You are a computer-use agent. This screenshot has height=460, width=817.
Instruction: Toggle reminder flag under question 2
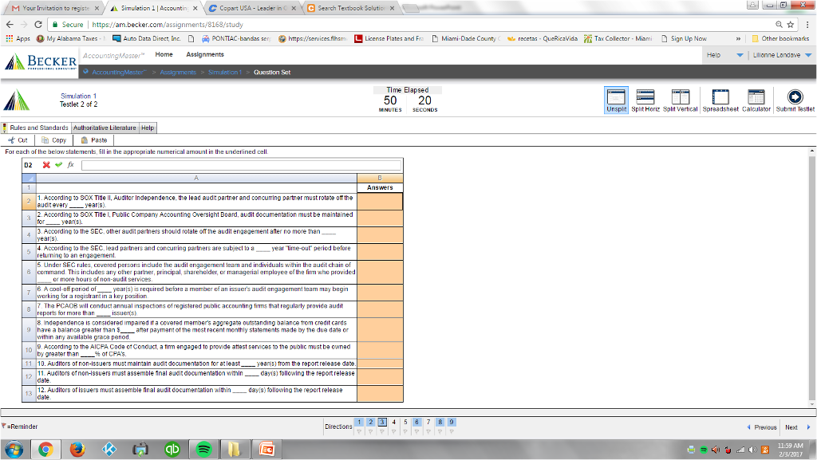[x=370, y=431]
